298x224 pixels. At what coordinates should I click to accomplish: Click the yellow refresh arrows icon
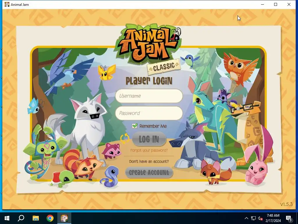pyautogui.click(x=125, y=139)
